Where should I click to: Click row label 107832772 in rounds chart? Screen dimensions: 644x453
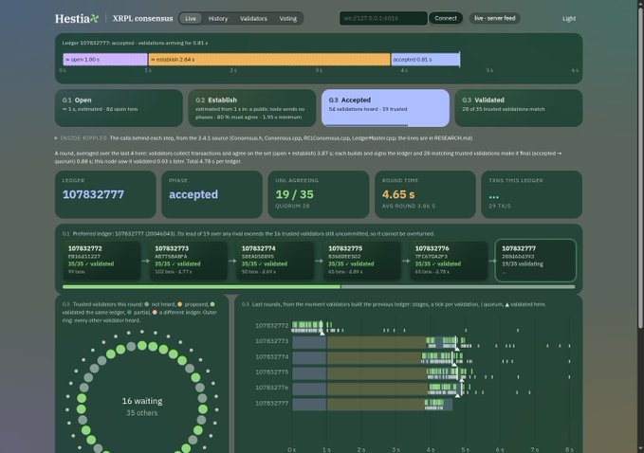[272, 325]
